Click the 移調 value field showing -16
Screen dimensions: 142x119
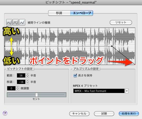point(21,82)
